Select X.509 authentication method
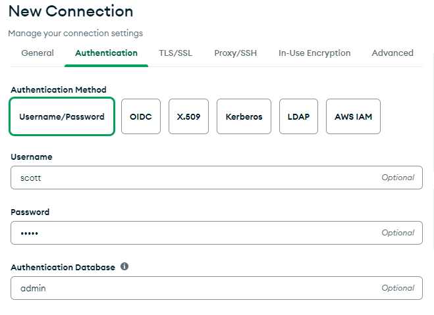 (188, 116)
